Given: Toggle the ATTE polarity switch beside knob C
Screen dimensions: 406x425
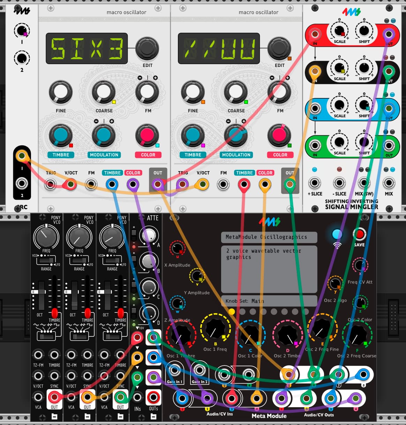Looking at the screenshot, I should tap(134, 286).
